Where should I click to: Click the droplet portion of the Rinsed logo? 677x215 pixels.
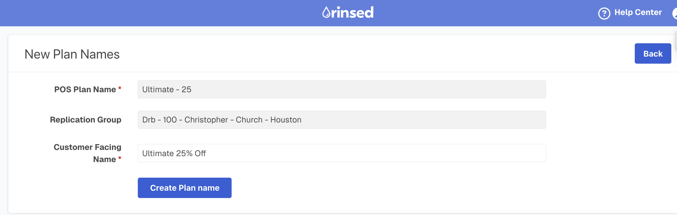325,12
